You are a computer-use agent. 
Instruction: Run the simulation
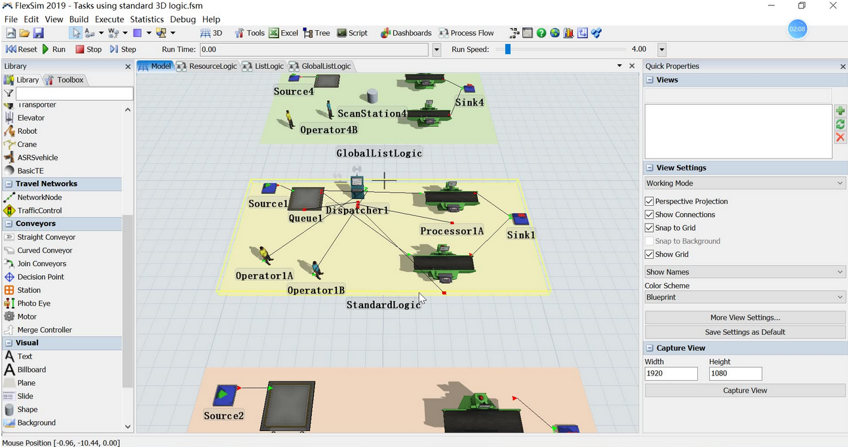click(54, 49)
